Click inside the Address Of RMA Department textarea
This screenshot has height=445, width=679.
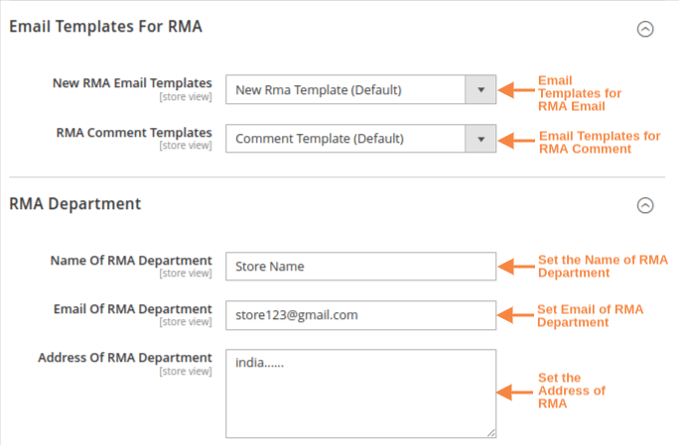tap(360, 392)
